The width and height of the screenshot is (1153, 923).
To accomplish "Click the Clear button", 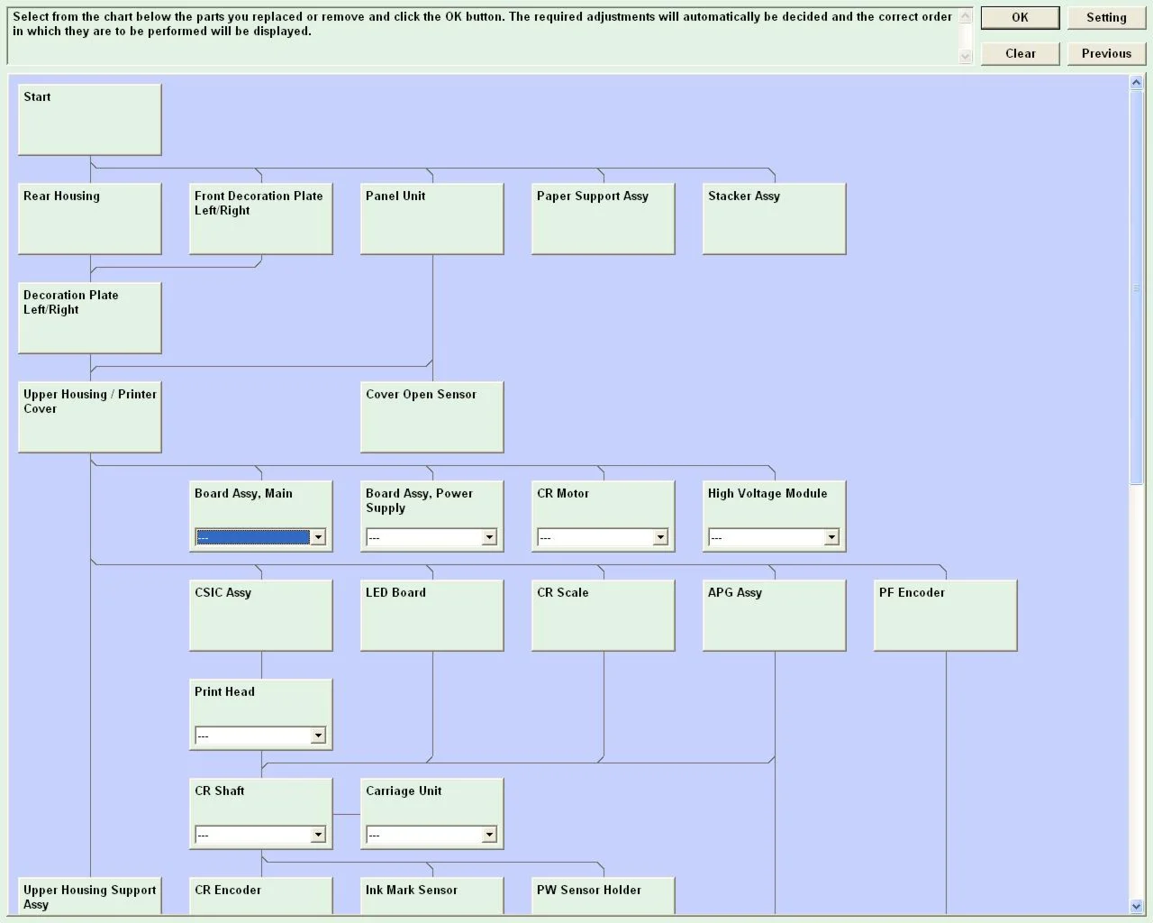I will [1020, 53].
